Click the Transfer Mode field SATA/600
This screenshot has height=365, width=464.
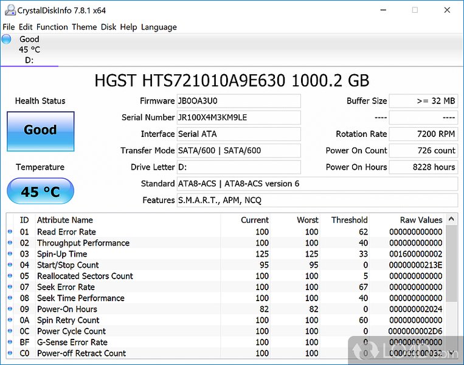(x=239, y=151)
